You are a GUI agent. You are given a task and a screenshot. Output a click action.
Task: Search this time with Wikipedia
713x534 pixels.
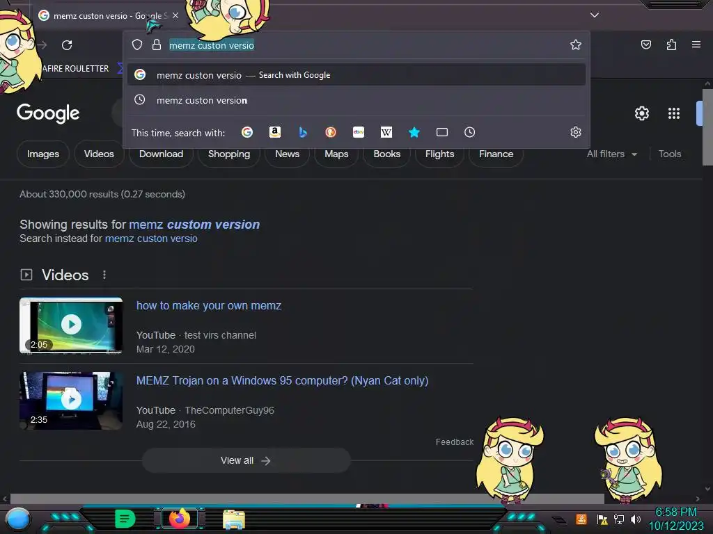tap(386, 132)
